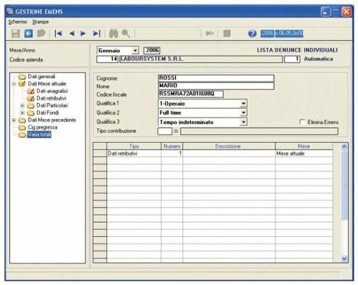Click the Dati Mese precedente folder icon
The height and width of the screenshot is (285, 358).
[22, 120]
